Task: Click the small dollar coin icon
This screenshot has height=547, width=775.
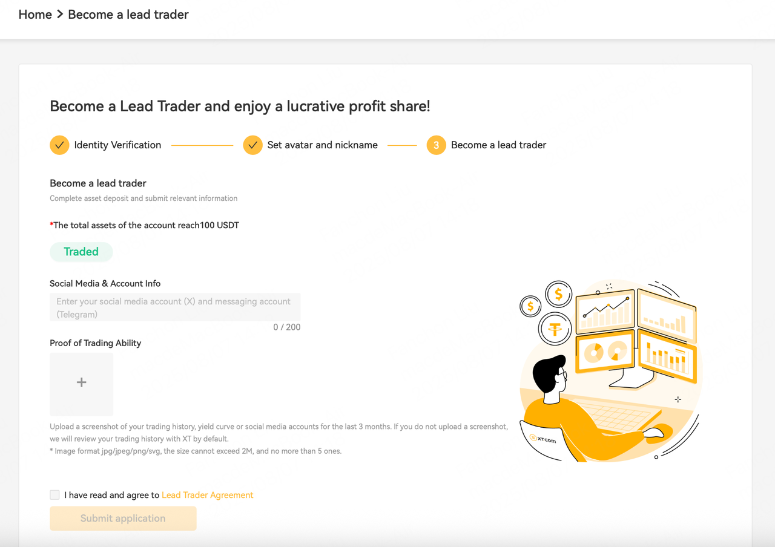Action: click(x=531, y=307)
